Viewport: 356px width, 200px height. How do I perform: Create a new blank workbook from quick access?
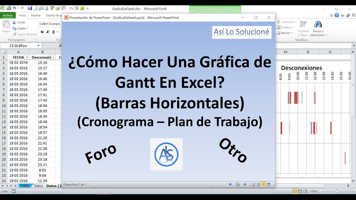(x=36, y=8)
